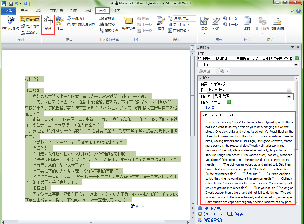Run 拼写和语法 spelling check

click(x=10, y=23)
